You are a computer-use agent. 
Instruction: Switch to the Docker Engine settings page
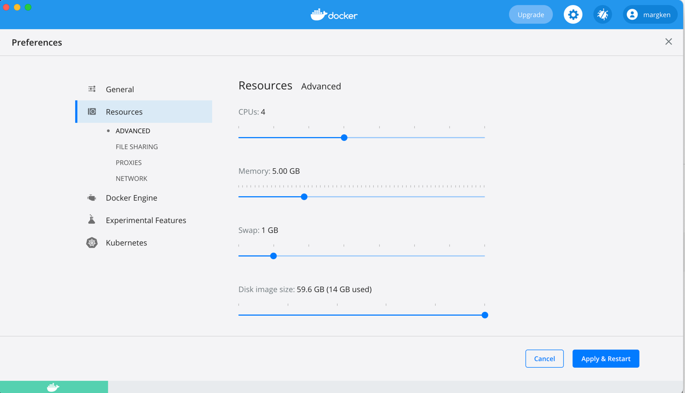[132, 197]
